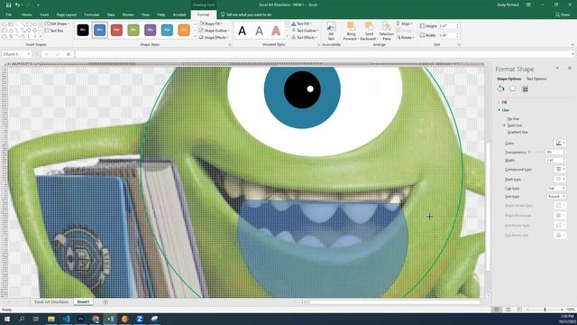Open the Formulas ribbon tab

point(92,14)
